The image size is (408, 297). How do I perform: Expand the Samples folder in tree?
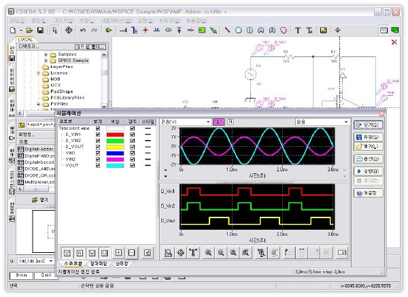coord(46,54)
